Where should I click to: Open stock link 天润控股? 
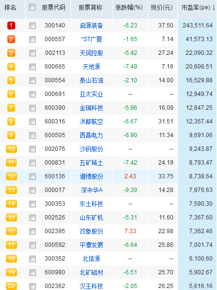point(91,53)
